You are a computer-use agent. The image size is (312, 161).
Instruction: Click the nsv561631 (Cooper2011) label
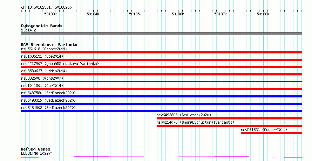point(264,130)
